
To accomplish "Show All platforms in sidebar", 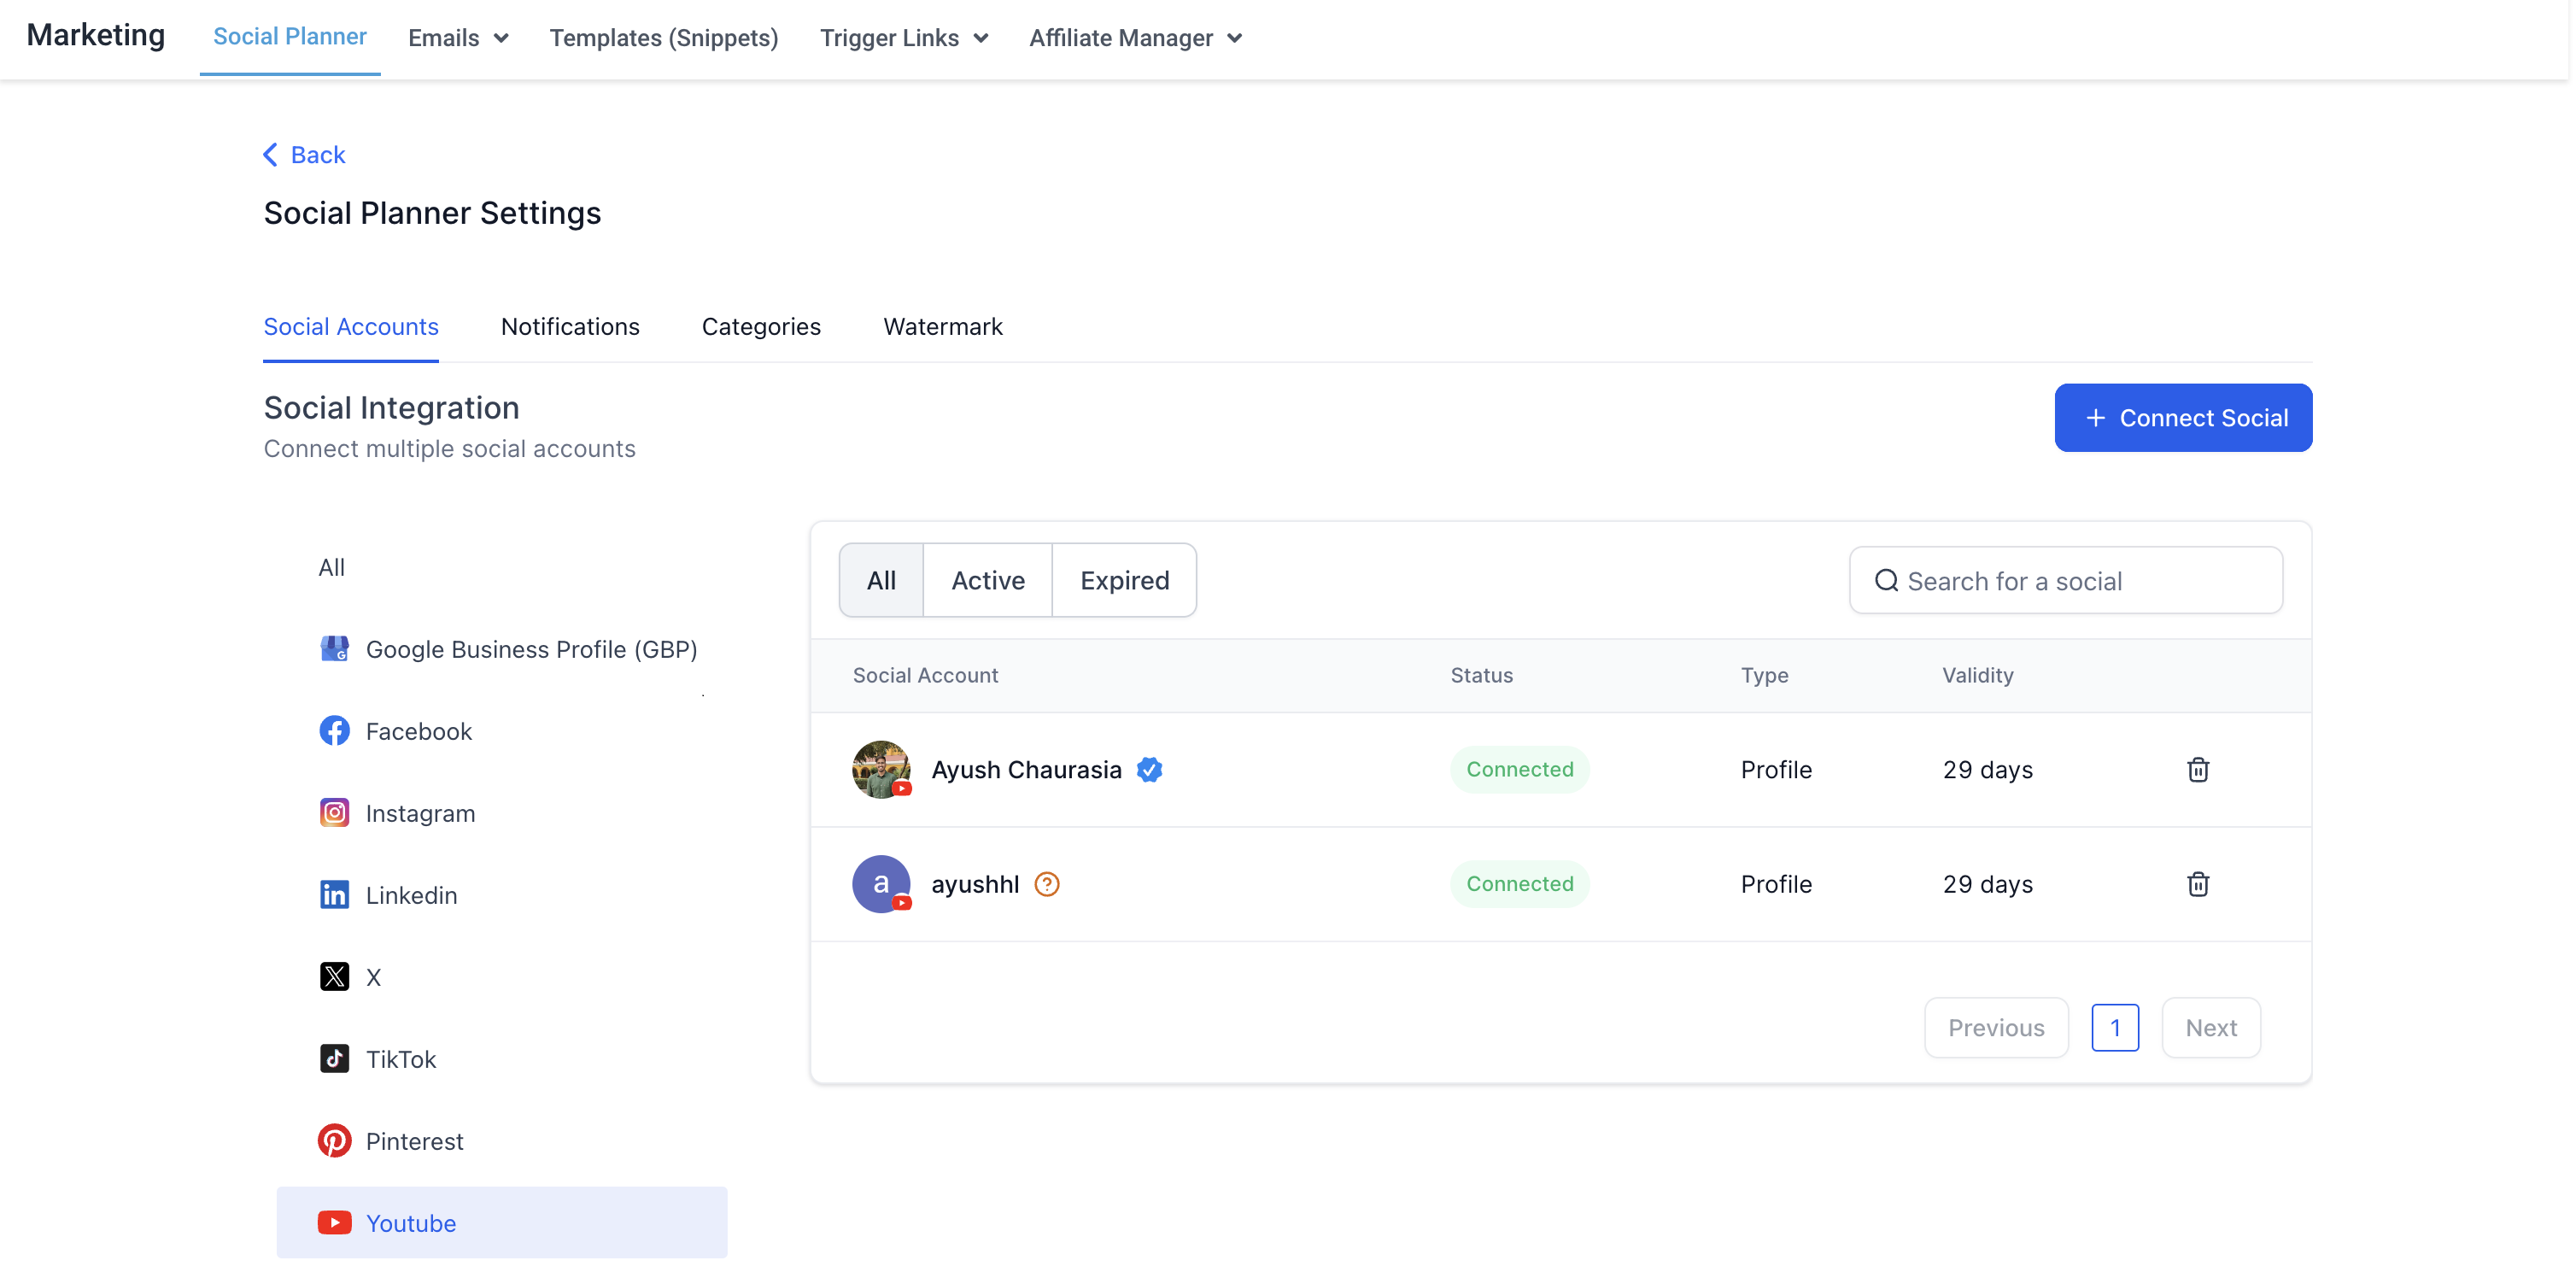I will (331, 568).
